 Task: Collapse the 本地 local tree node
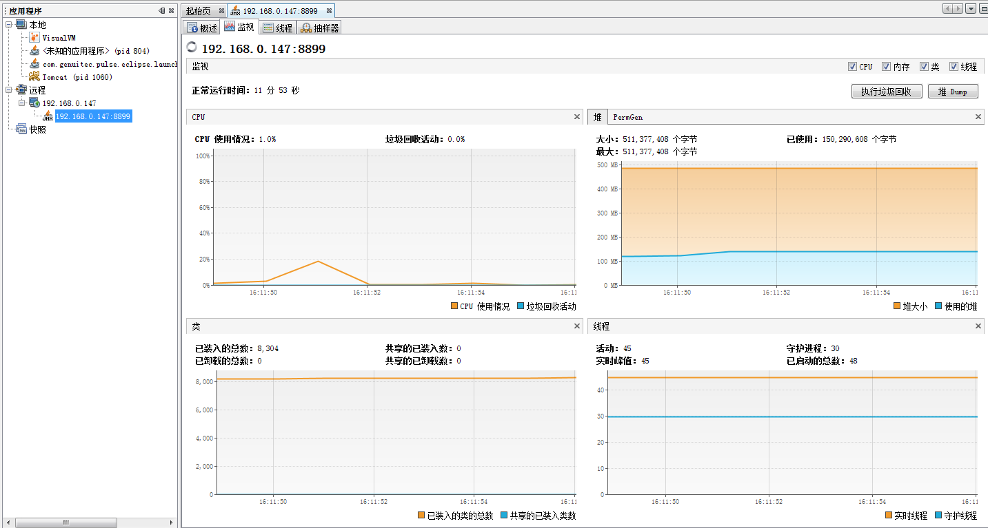(9, 25)
